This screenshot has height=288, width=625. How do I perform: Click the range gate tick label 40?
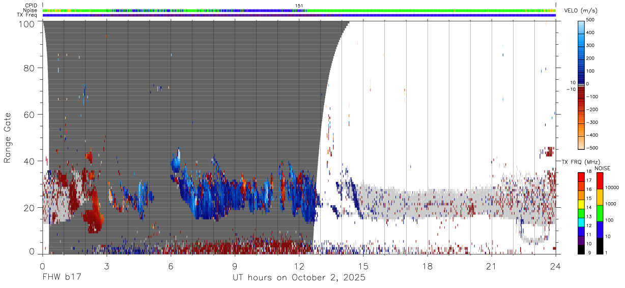30,161
